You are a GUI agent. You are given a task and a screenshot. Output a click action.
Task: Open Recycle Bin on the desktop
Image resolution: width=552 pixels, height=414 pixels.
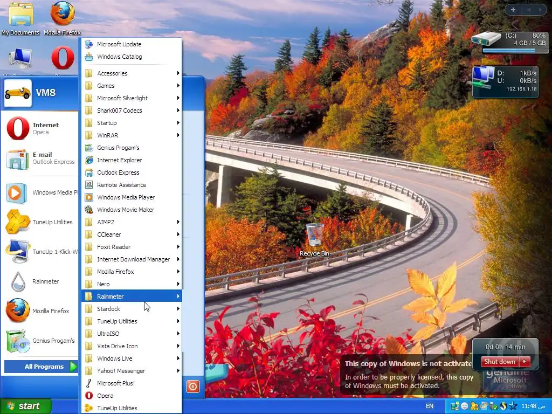[314, 240]
